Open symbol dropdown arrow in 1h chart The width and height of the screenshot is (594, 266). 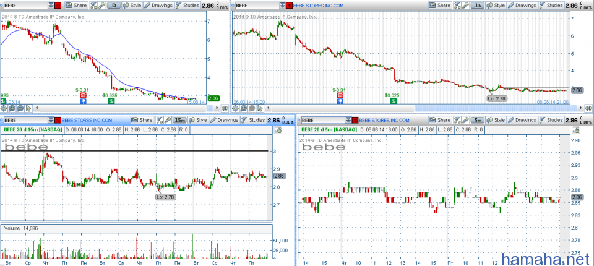[283, 6]
